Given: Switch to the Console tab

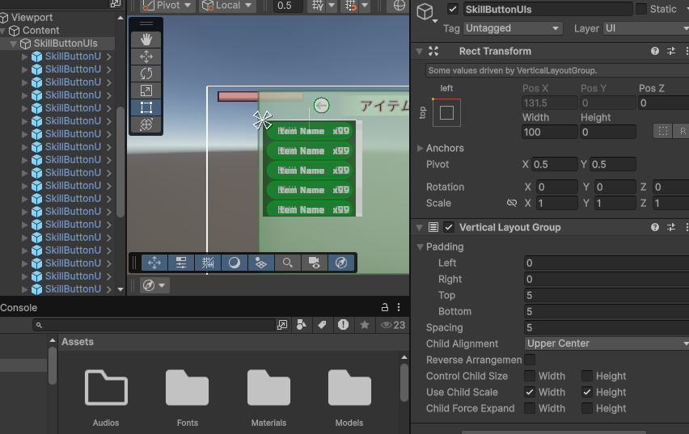Looking at the screenshot, I should pyautogui.click(x=19, y=308).
